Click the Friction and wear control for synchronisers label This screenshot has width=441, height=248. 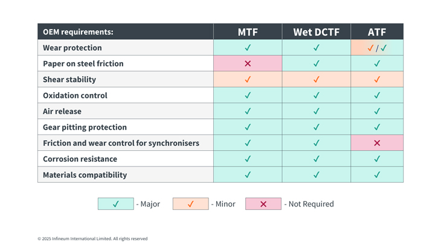(121, 143)
